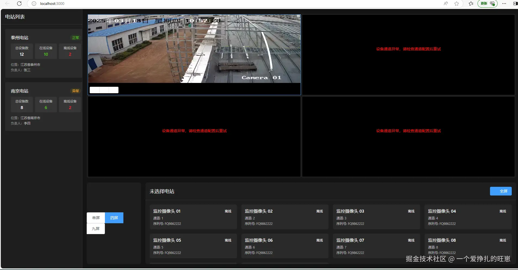Viewport: 518px width, 270px height.
Task: Select the 监控摄像头 08 title
Action: (442, 240)
